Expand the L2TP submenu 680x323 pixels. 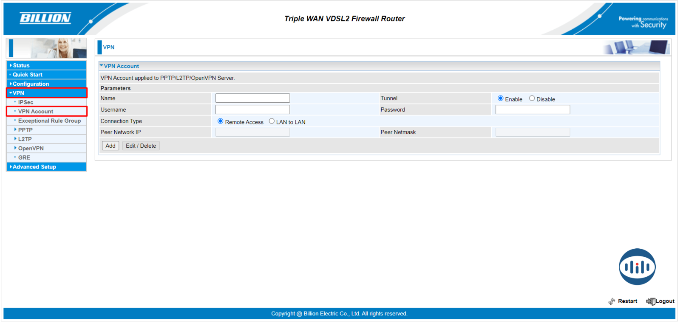click(x=25, y=139)
